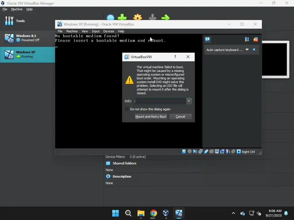
Task: Click the display status icon
Action: (217, 152)
